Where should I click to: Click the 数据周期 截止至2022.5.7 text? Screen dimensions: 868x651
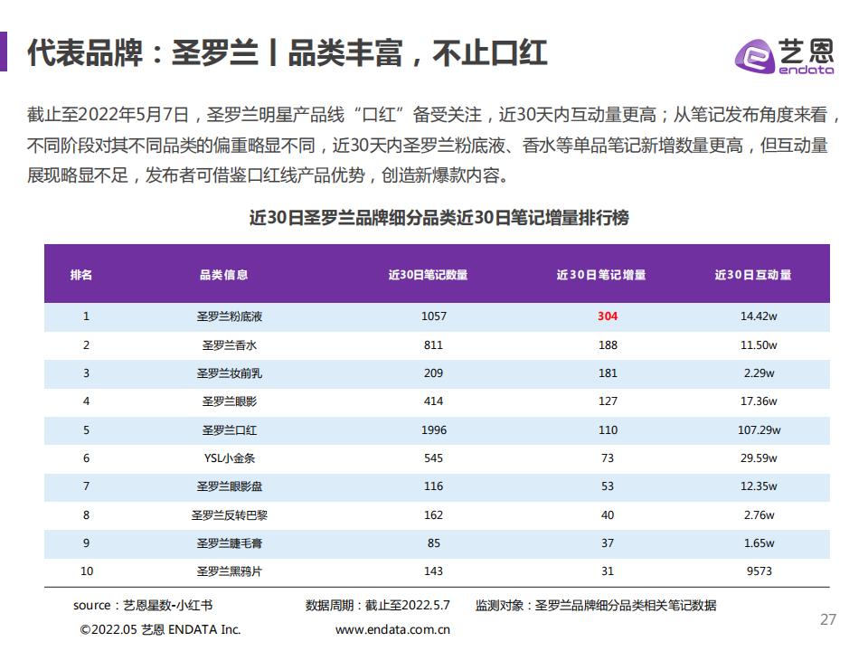[x=378, y=606]
